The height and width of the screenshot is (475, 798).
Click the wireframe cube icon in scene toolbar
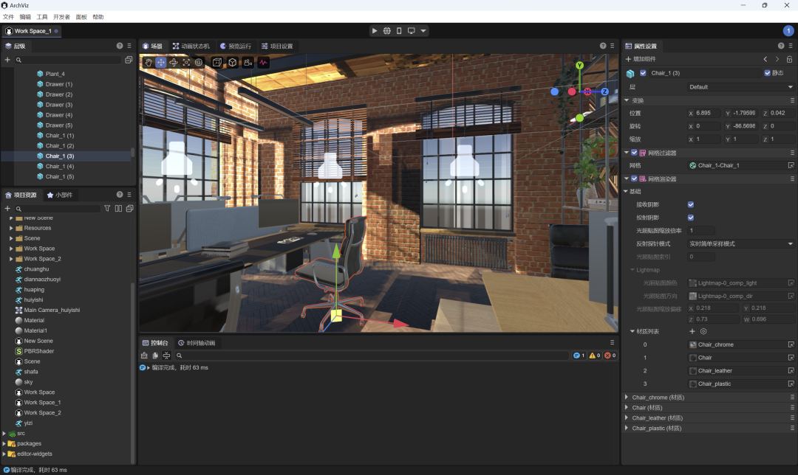point(233,63)
